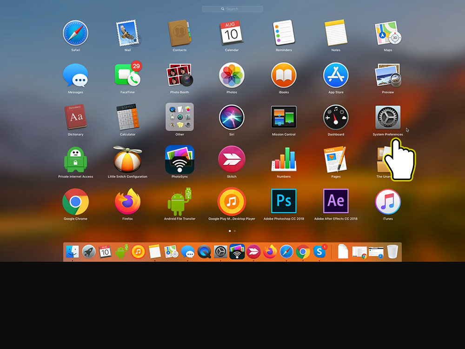The height and width of the screenshot is (349, 465).
Task: Open Calendar from the Launchpad grid
Action: coord(231,33)
